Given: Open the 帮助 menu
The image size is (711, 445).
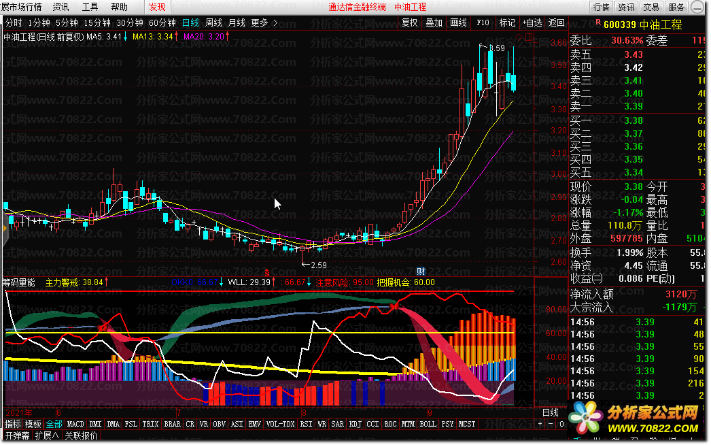Looking at the screenshot, I should (119, 7).
